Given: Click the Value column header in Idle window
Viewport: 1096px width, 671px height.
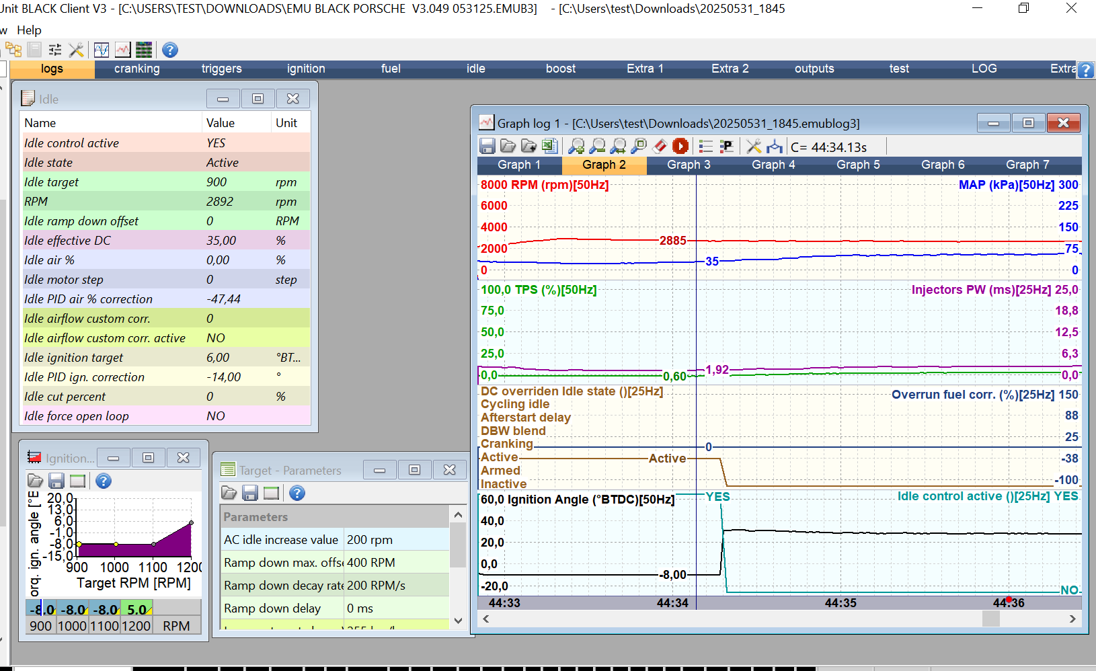Looking at the screenshot, I should click(x=236, y=123).
